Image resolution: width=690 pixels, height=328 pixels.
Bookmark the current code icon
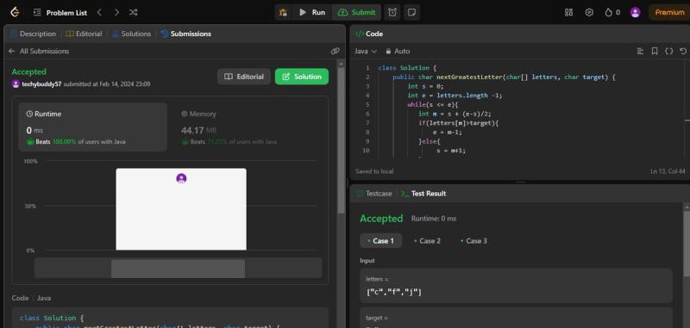coord(655,51)
